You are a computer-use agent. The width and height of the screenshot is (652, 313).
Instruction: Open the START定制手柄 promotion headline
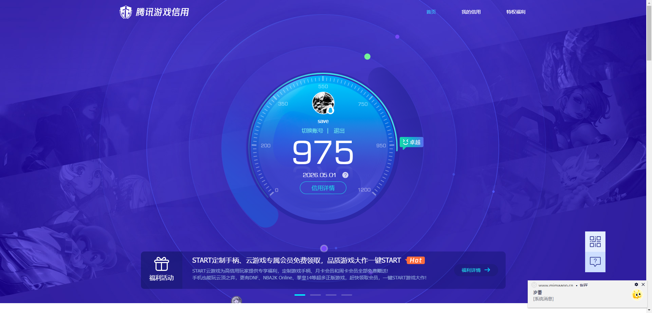pyautogui.click(x=296, y=260)
